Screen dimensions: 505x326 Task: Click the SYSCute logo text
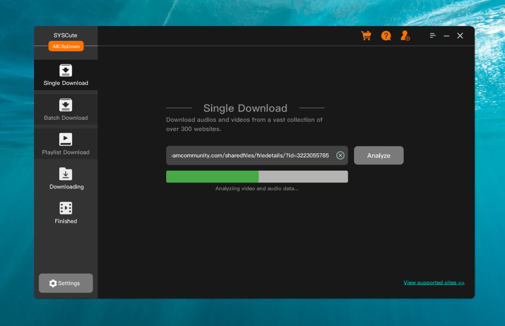click(x=65, y=36)
